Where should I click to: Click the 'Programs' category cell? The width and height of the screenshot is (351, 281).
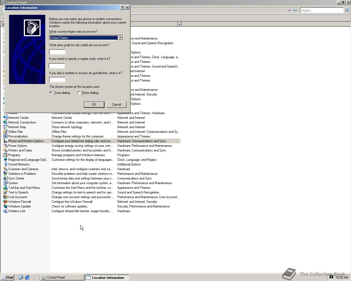coord(123,155)
